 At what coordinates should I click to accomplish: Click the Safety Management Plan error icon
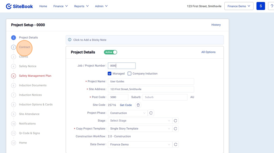point(13,76)
